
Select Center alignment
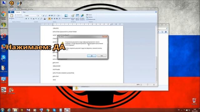click(52, 19)
